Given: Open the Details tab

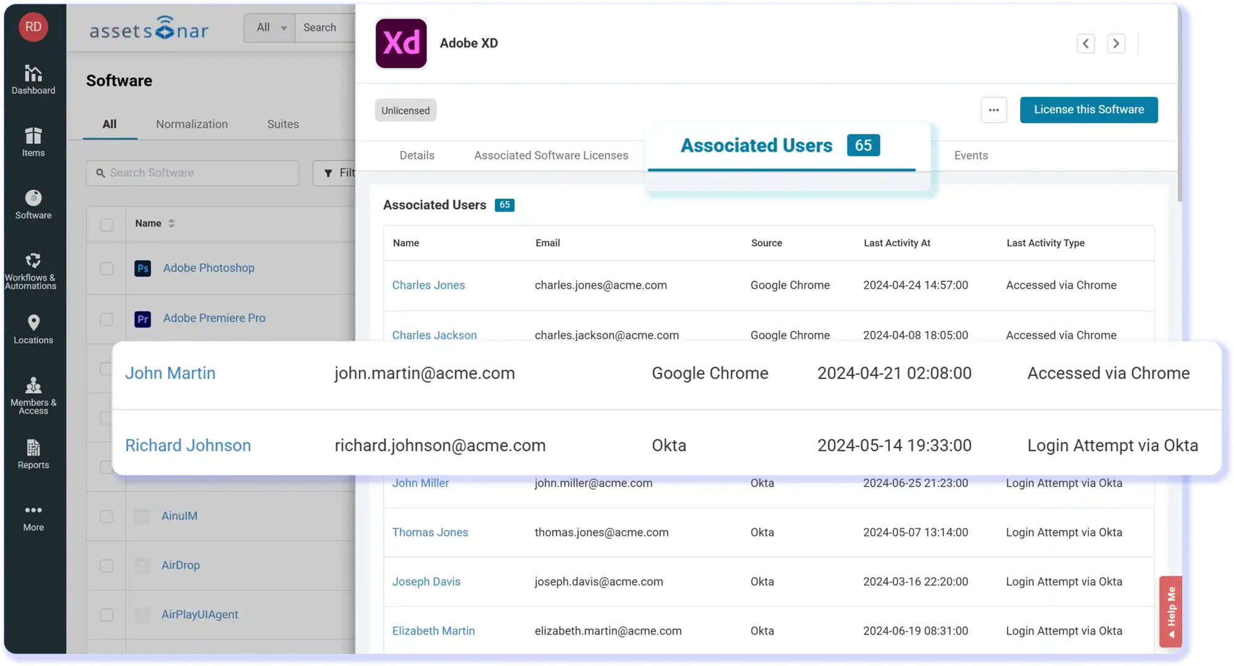Looking at the screenshot, I should tap(417, 156).
